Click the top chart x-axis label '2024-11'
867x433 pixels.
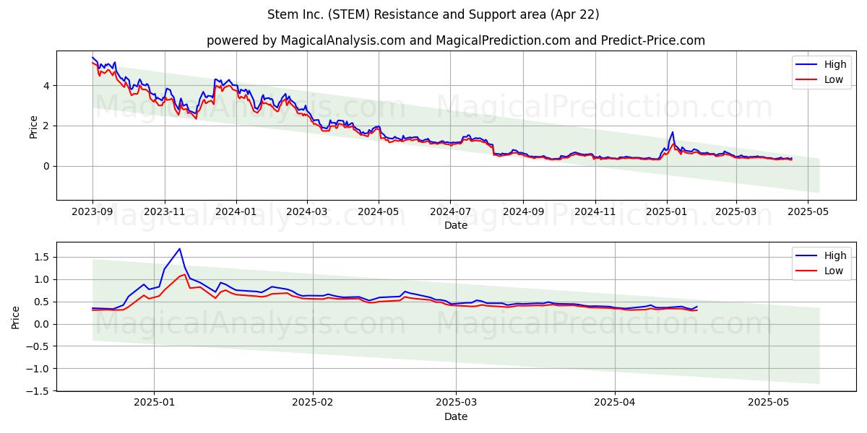pos(595,211)
